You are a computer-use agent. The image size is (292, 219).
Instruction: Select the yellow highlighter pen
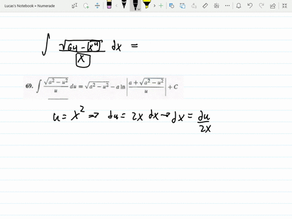tap(147, 5)
